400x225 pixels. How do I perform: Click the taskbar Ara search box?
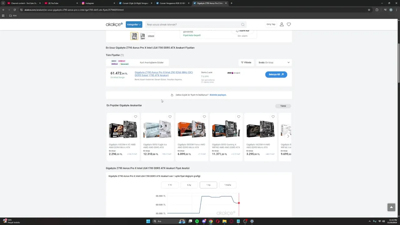[x=168, y=221]
